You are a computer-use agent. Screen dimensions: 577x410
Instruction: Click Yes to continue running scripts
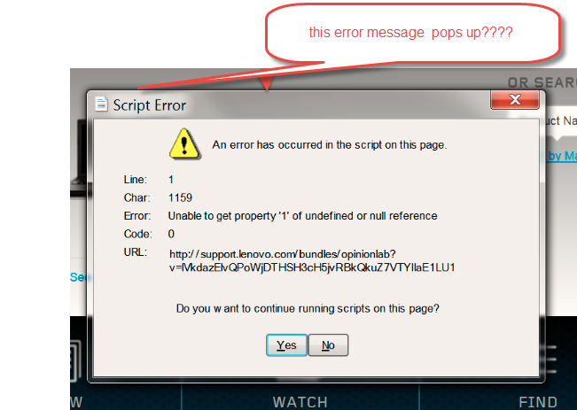coord(286,345)
